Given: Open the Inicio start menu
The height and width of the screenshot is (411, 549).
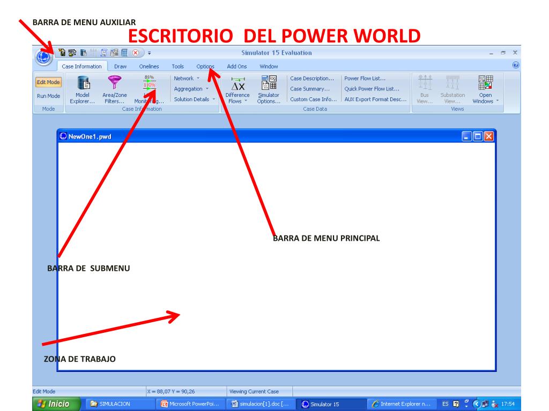Looking at the screenshot, I should point(56,404).
